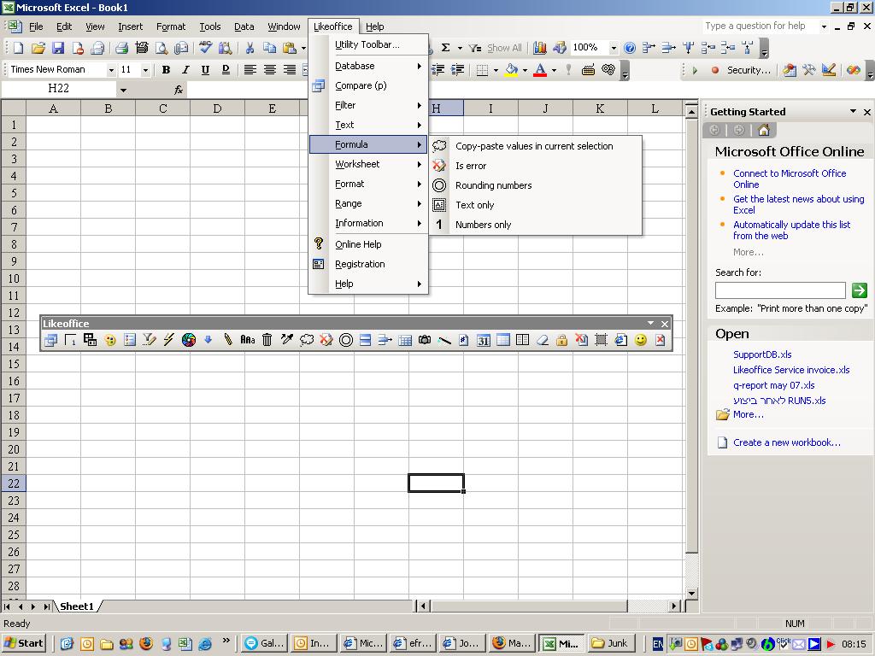Toggle Align Left

point(250,70)
